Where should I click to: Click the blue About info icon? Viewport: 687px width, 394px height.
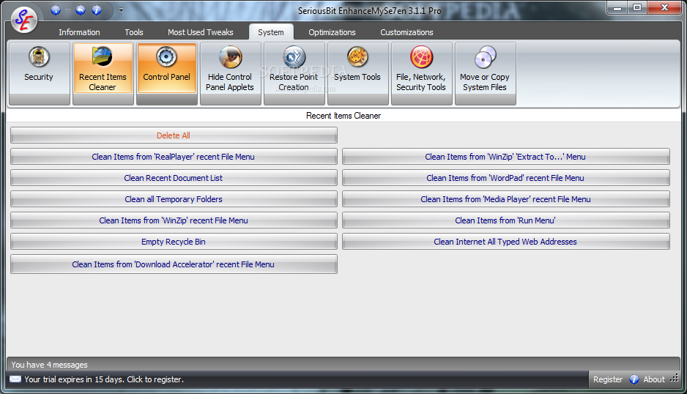[x=634, y=379]
